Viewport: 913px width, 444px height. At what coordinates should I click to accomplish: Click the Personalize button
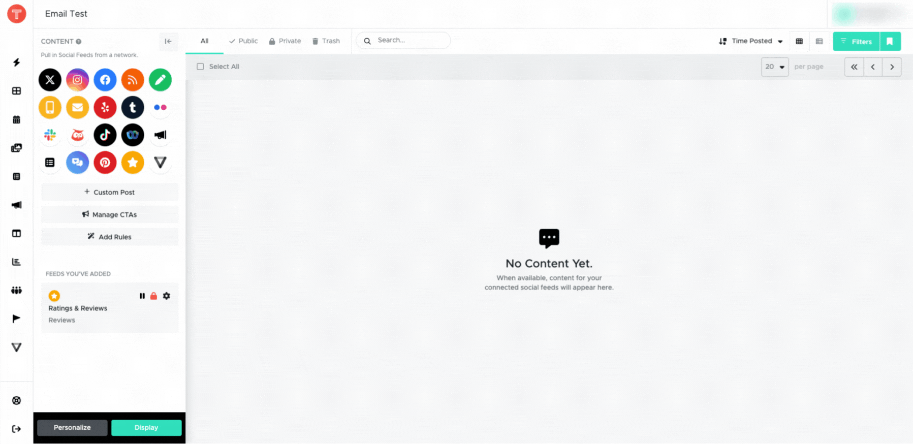coord(72,428)
